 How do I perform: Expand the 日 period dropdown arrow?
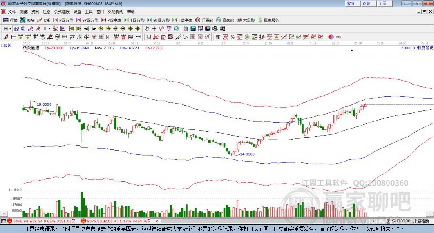click(10, 29)
